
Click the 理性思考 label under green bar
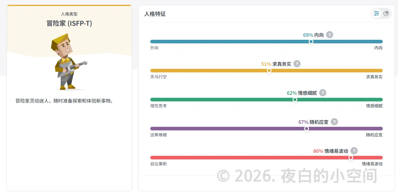coord(159,106)
